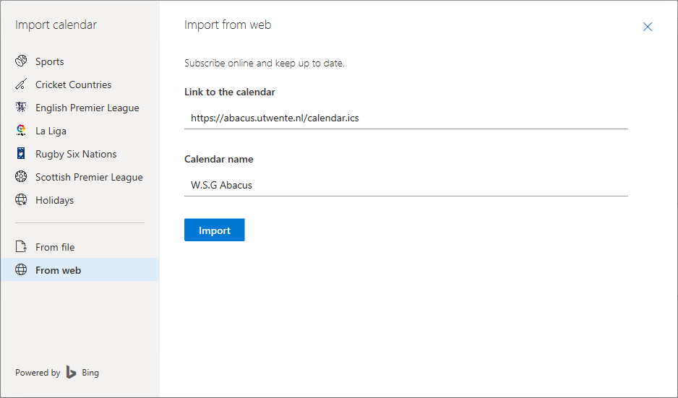Click the English Premier League crest icon
678x398 pixels.
[21, 107]
